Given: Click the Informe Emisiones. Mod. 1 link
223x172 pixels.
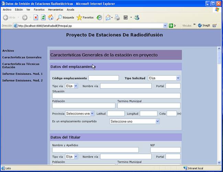Looking at the screenshot, I should [22, 74].
